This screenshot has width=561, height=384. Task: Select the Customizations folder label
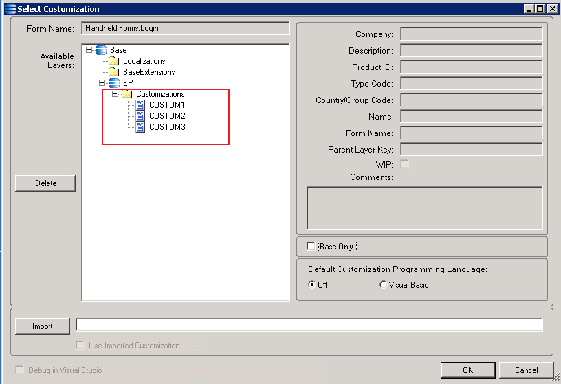point(160,94)
